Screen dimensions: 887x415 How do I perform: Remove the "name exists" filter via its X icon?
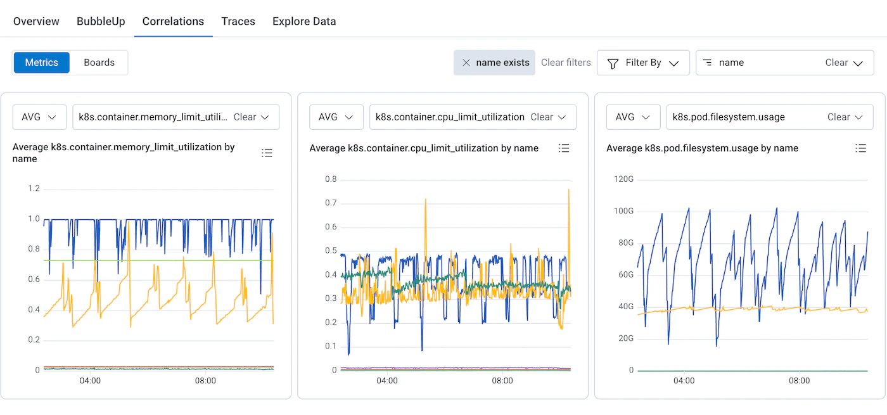click(x=467, y=62)
